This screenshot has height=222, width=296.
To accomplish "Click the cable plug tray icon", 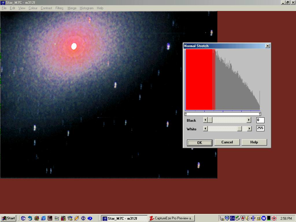I will 222,219.
